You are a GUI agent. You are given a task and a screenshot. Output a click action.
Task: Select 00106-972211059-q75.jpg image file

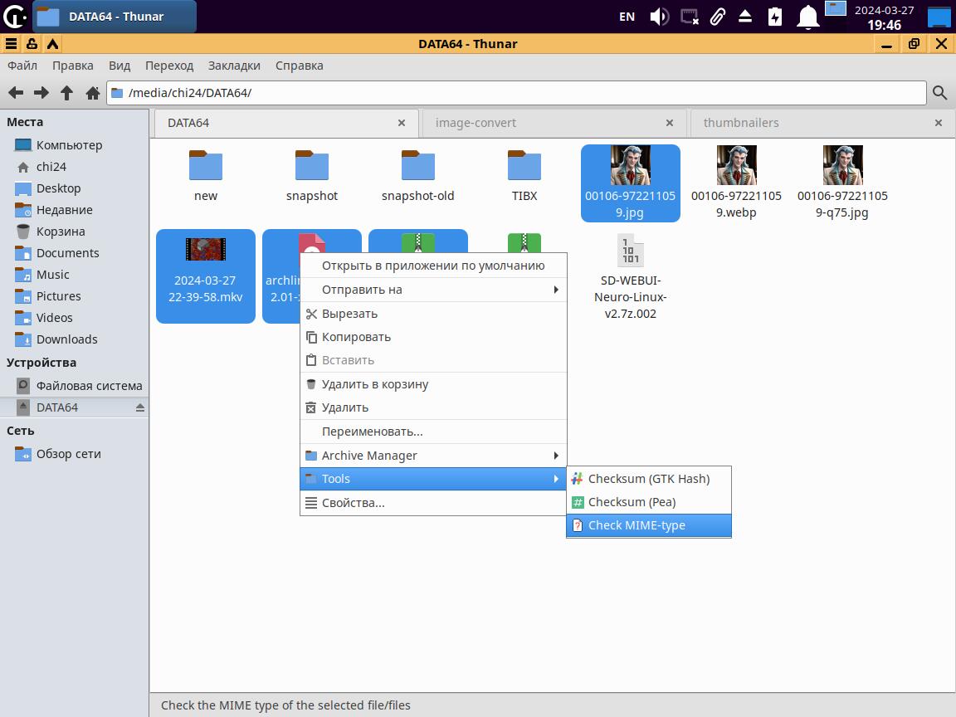point(842,165)
